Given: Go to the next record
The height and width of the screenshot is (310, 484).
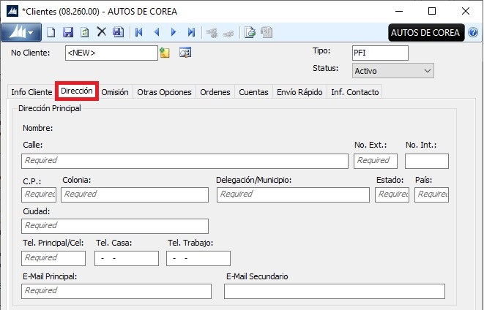Looking at the screenshot, I should (x=174, y=32).
